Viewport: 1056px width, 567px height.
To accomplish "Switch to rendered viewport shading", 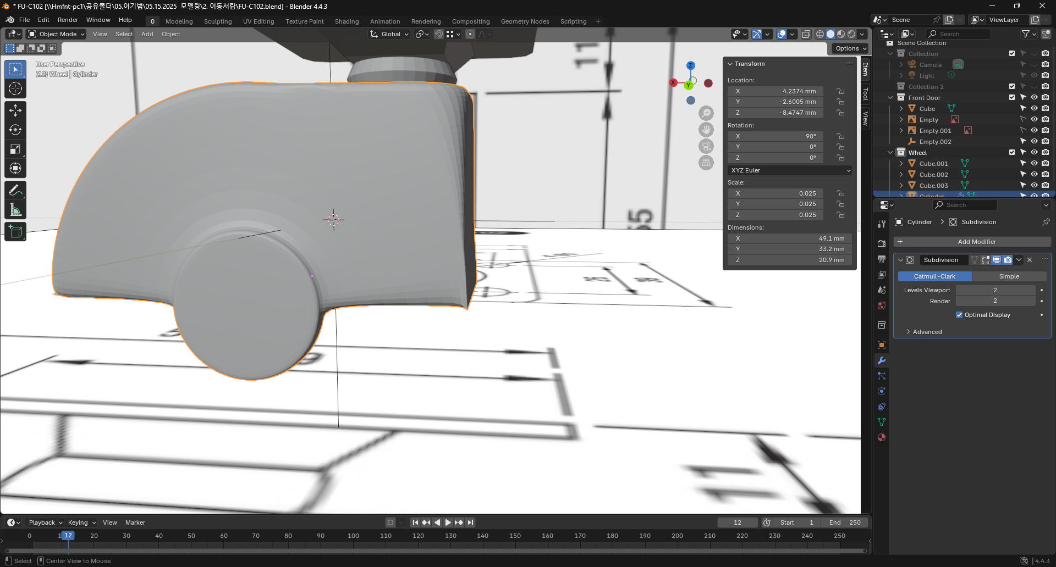I will (x=851, y=34).
